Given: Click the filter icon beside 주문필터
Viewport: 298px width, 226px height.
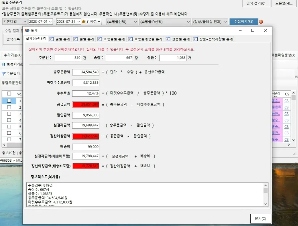Looking at the screenshot, I should (4, 73).
